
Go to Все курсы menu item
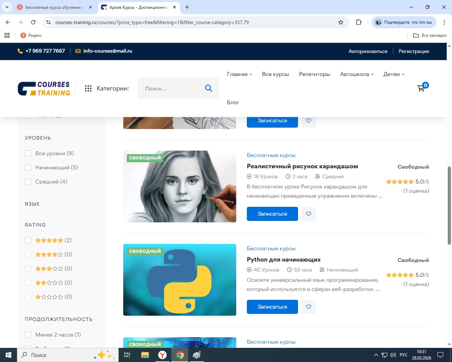coord(275,74)
